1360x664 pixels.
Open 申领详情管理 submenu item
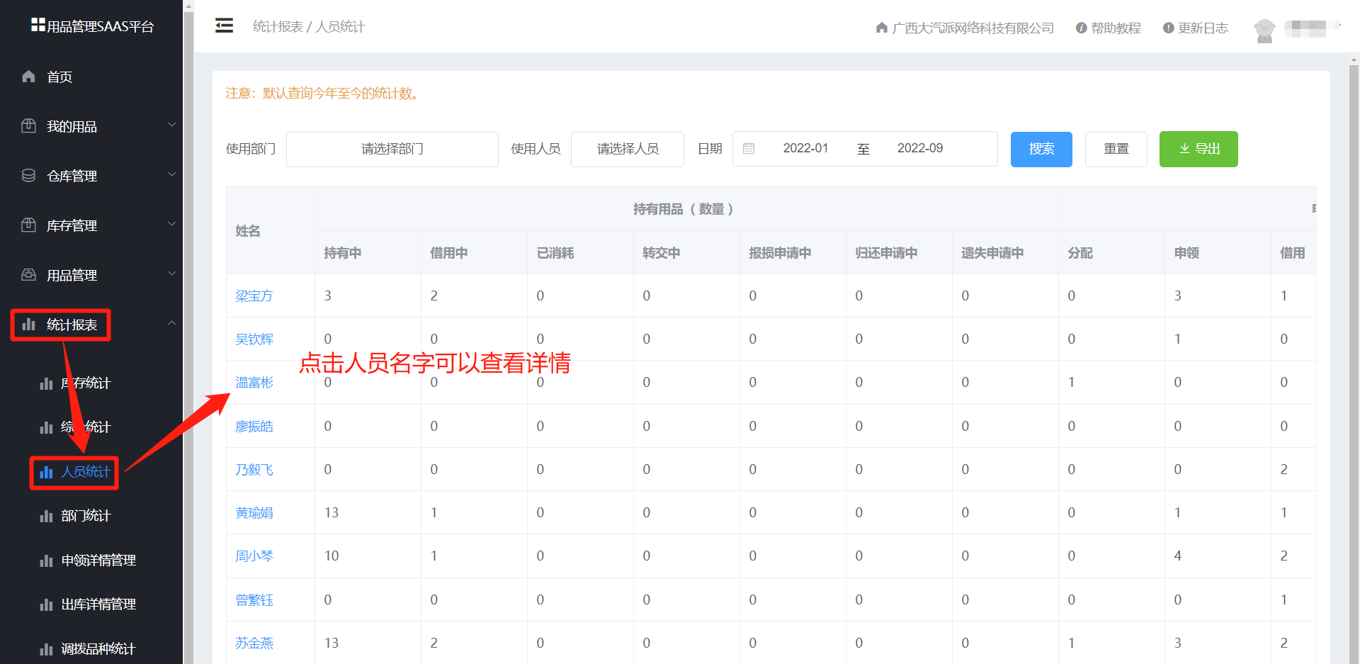pos(98,561)
